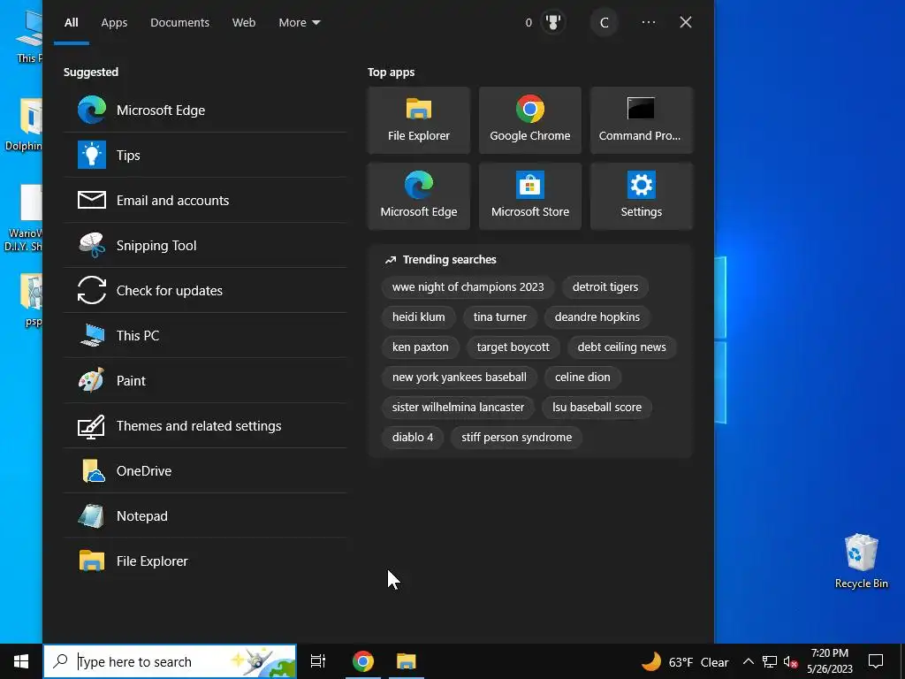Open Microsoft Edge from Suggested list
Screen dimensions: 905x679
pos(205,111)
